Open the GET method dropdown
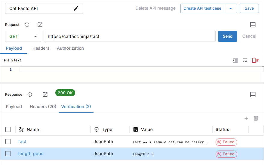264x165 pixels. (x=23, y=36)
